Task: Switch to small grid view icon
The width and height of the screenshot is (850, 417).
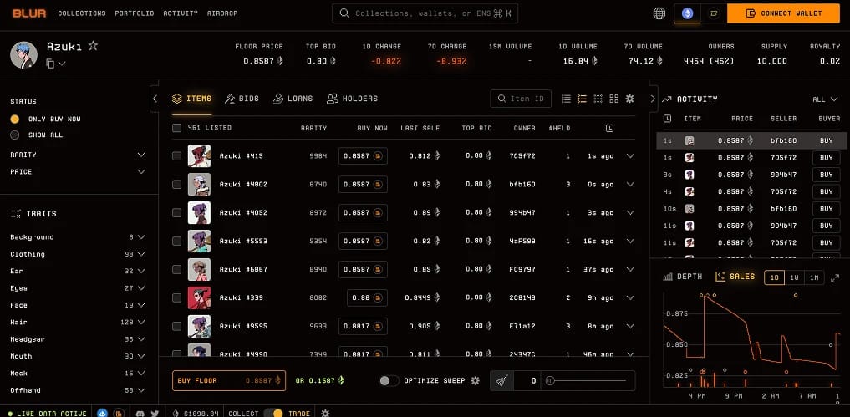Action: (x=598, y=99)
